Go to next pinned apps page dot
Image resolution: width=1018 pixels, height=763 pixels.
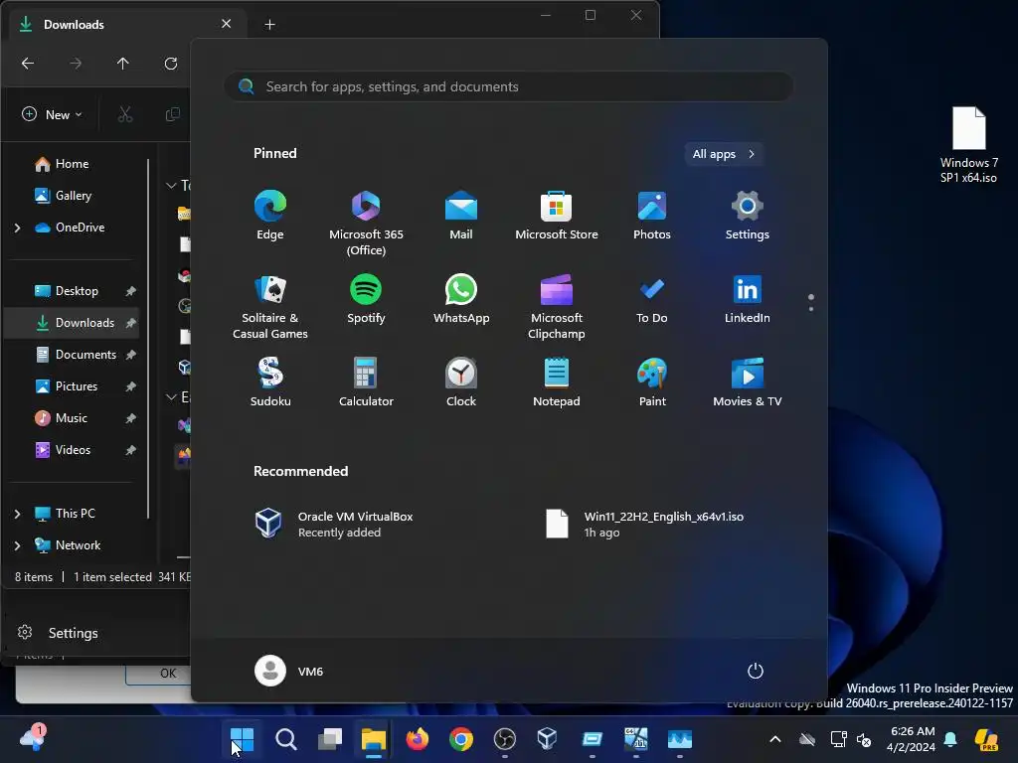(811, 309)
